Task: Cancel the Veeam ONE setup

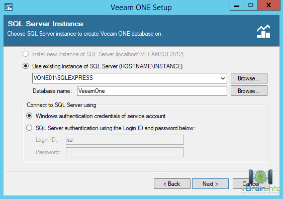Action: pos(251,183)
